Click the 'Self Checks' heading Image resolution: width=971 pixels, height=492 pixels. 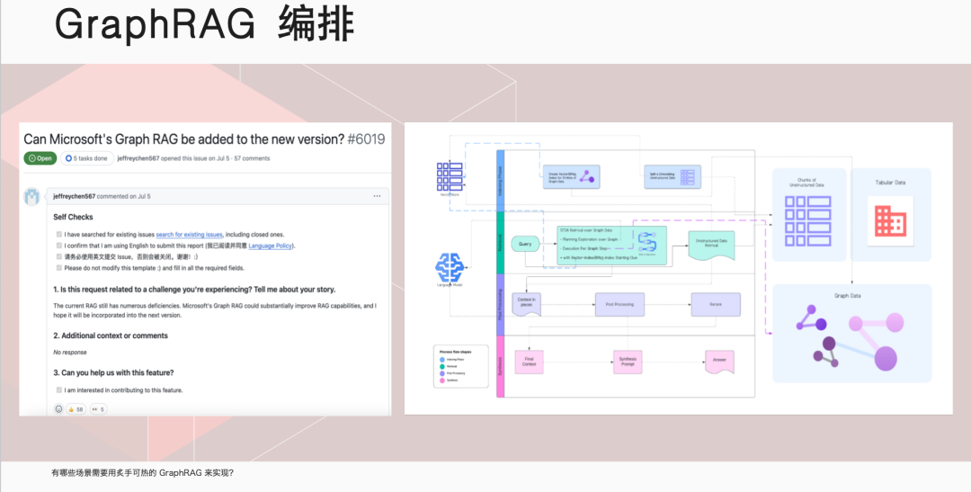73,217
